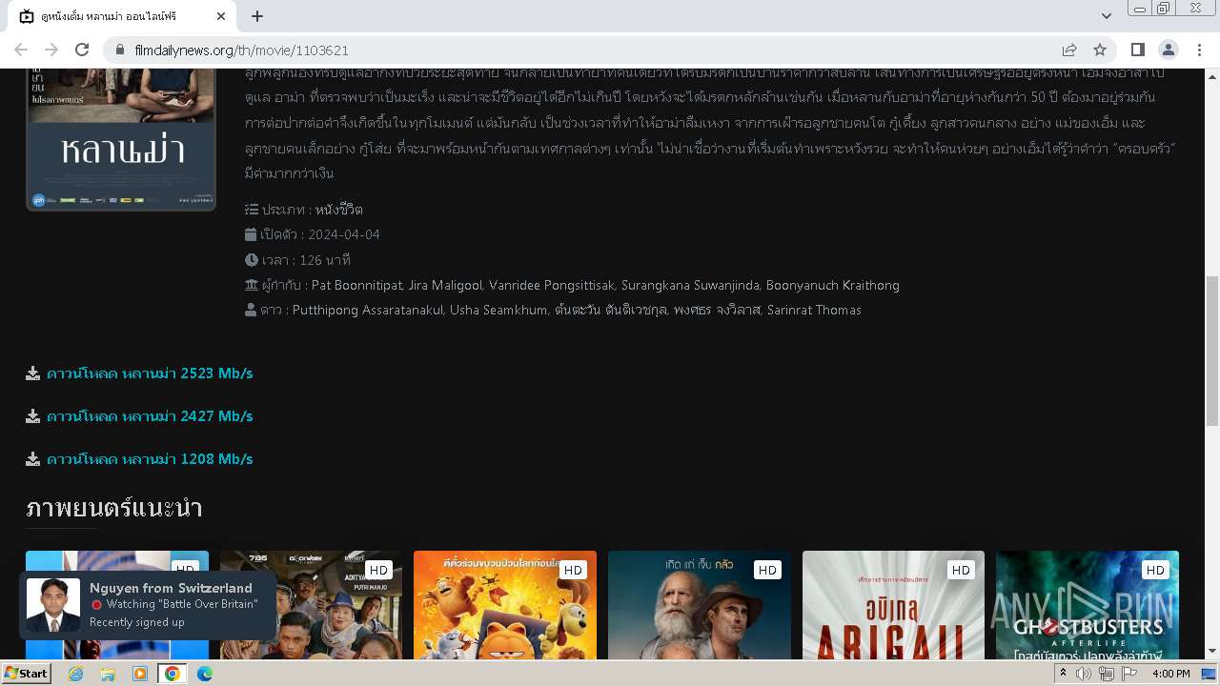This screenshot has height=686, width=1220.
Task: Open the หนังชีวิต genre link
Action: coord(339,210)
